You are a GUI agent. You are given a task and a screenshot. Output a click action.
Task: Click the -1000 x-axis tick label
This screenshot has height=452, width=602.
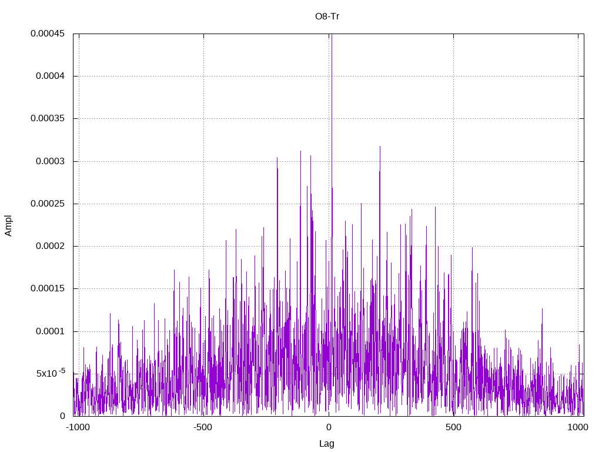click(x=78, y=427)
